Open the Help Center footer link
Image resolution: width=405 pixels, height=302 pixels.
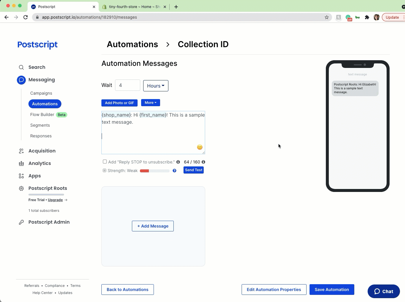[42, 293]
